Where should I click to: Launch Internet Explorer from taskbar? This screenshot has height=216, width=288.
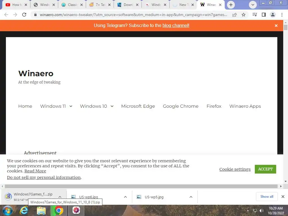tap(24, 210)
